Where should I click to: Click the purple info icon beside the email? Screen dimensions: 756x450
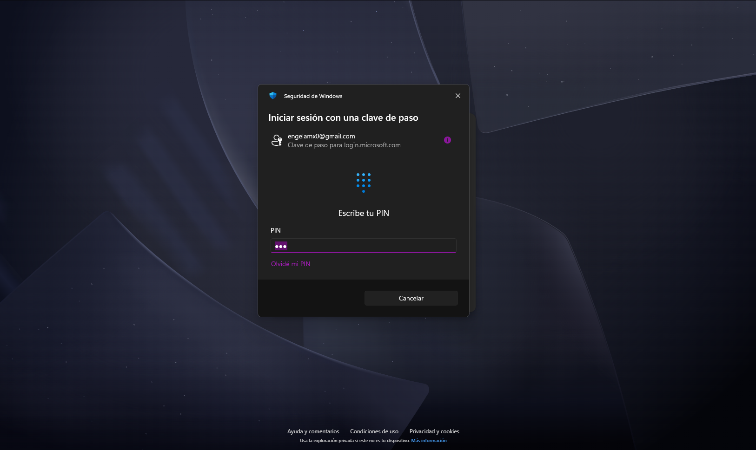[x=447, y=140]
